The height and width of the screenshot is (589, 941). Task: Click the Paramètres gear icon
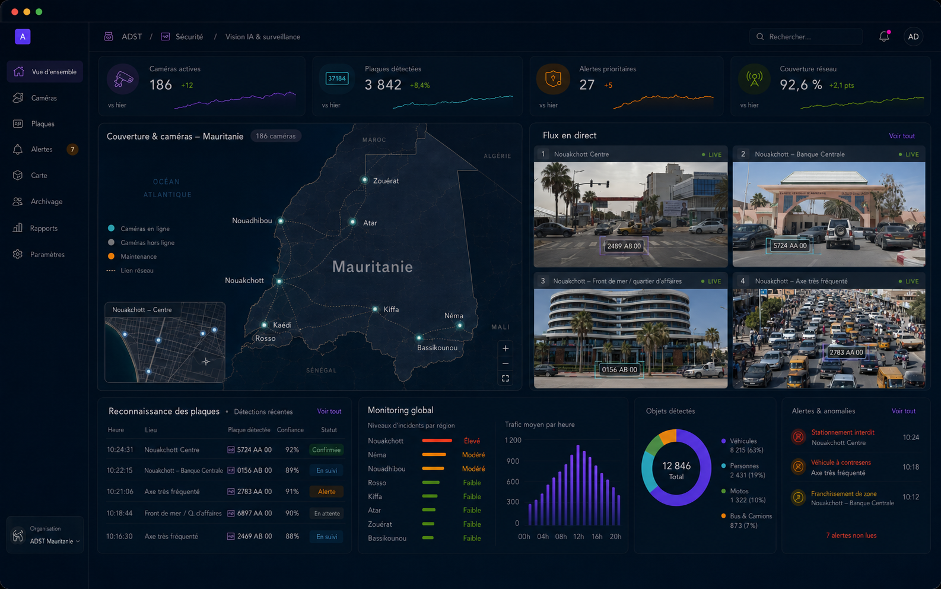coord(18,254)
